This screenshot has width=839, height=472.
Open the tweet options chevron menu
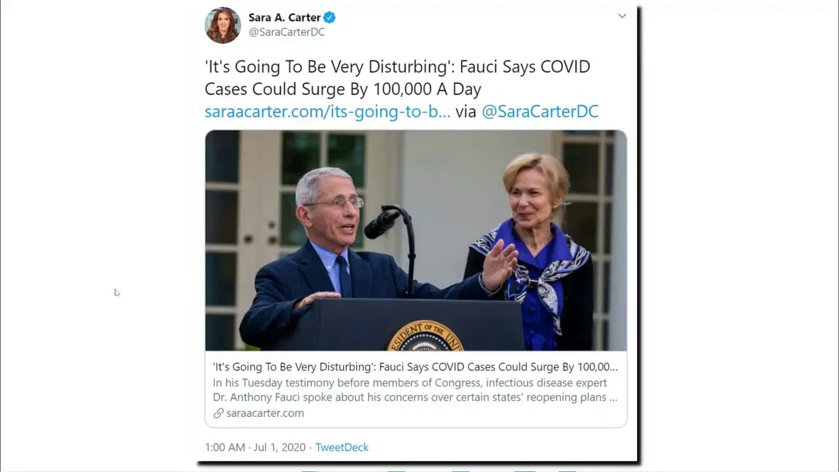(x=621, y=16)
